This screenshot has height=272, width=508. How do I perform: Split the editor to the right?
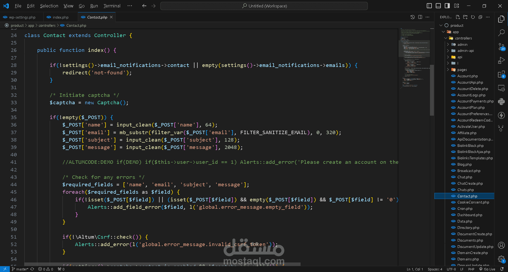pos(420,17)
